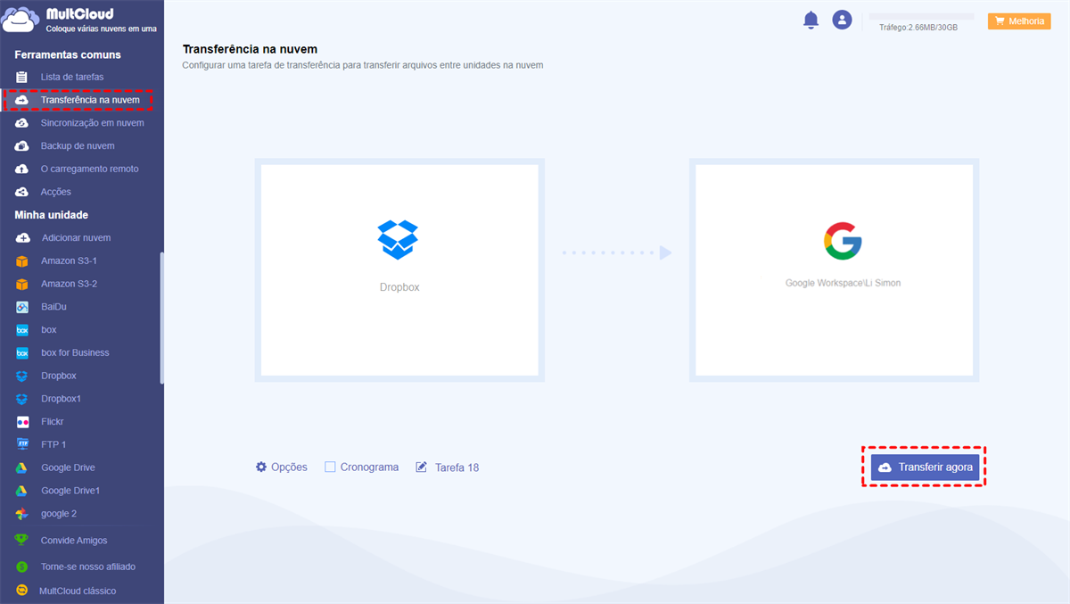Screen dimensions: 1070x604
Task: Click the BaiDu drive icon
Action: tap(22, 307)
